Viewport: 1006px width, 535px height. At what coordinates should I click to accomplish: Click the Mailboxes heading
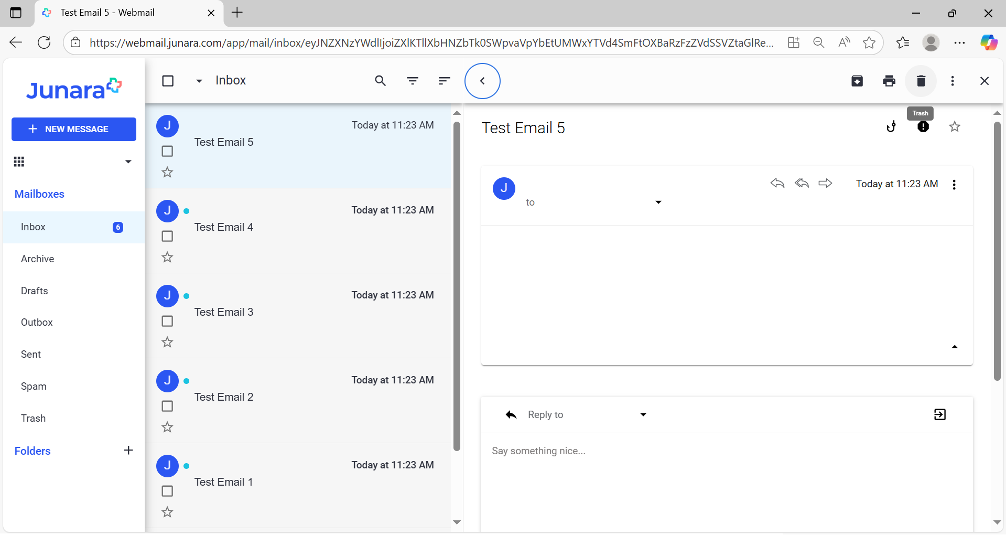pos(39,194)
